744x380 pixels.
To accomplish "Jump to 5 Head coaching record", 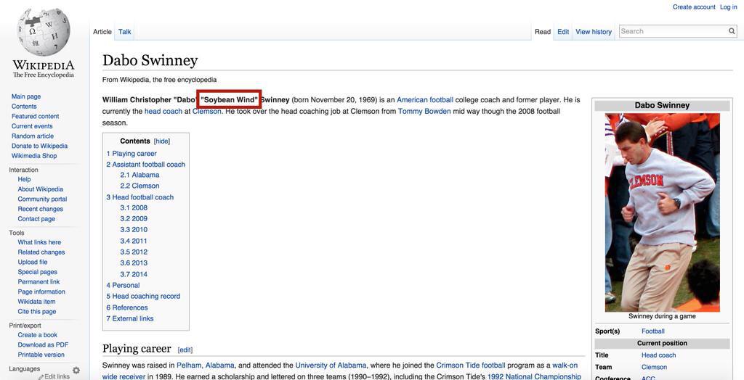I will tap(143, 297).
